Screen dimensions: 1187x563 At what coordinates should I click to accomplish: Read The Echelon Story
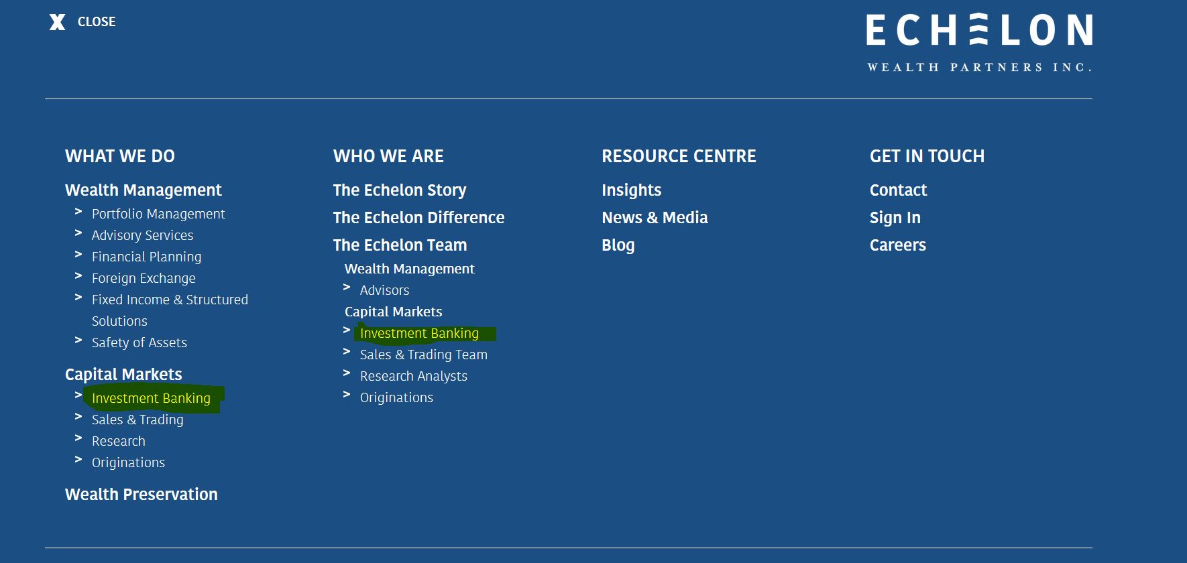400,190
